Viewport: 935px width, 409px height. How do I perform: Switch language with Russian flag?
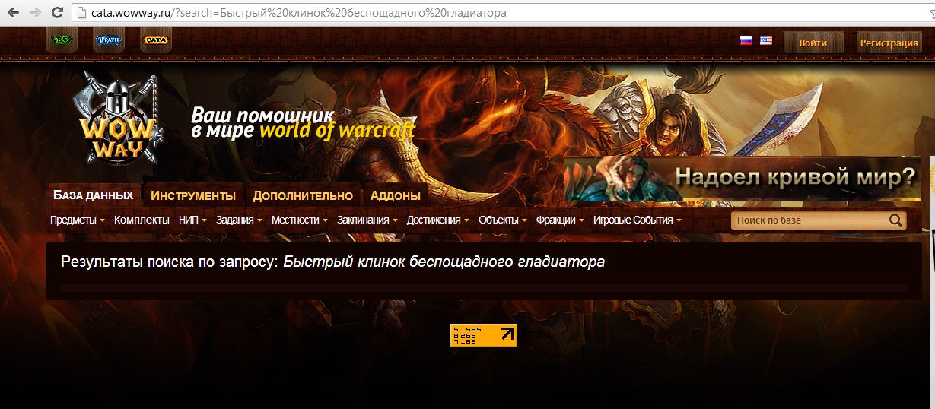coord(746,41)
